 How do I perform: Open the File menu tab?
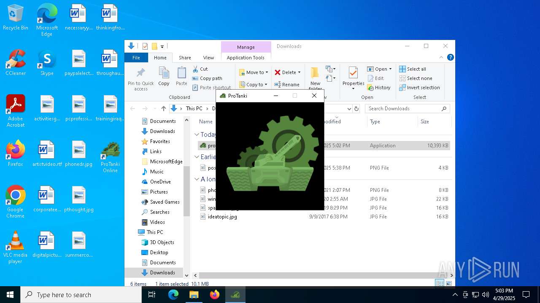click(x=136, y=58)
